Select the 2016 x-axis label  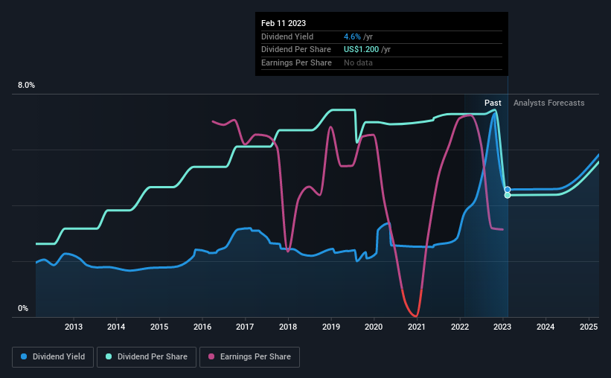click(202, 327)
